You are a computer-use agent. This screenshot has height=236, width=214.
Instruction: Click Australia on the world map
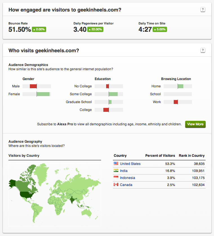click(x=86, y=212)
